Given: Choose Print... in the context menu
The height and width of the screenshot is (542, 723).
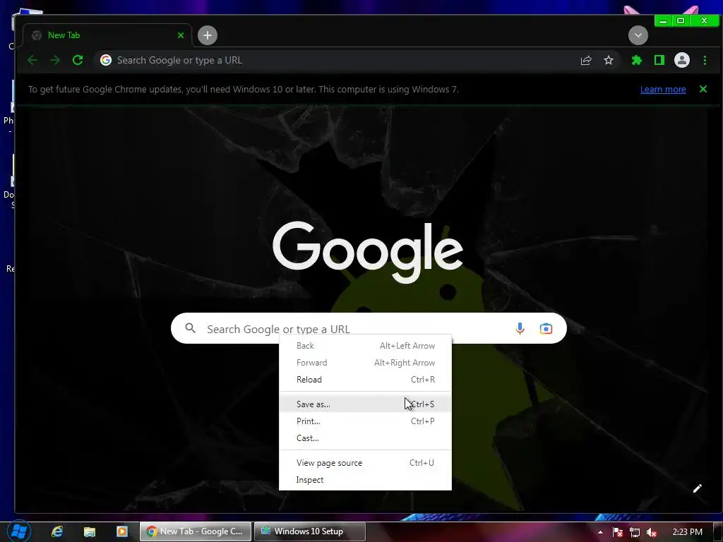Looking at the screenshot, I should [x=365, y=421].
